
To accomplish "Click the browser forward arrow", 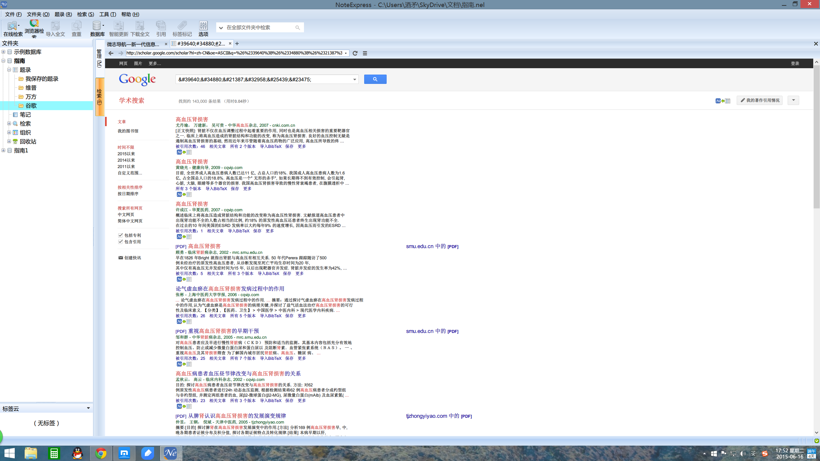I will pos(120,53).
